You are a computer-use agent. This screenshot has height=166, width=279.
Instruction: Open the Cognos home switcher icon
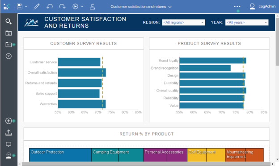pyautogui.click(x=7, y=7)
